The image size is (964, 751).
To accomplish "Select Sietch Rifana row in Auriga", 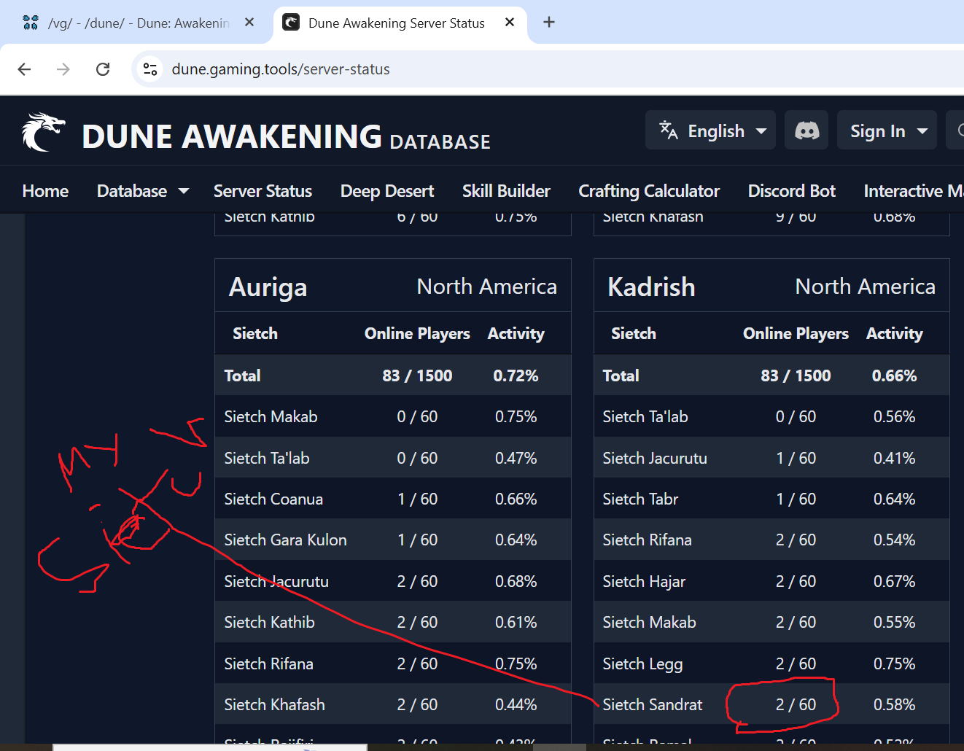I will pyautogui.click(x=393, y=664).
